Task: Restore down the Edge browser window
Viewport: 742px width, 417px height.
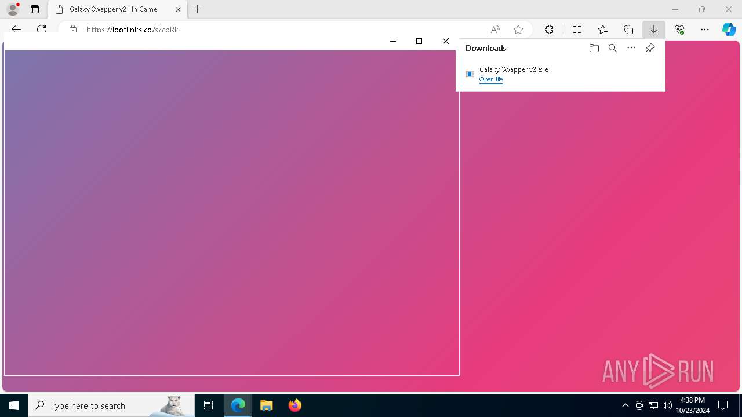Action: tap(702, 9)
